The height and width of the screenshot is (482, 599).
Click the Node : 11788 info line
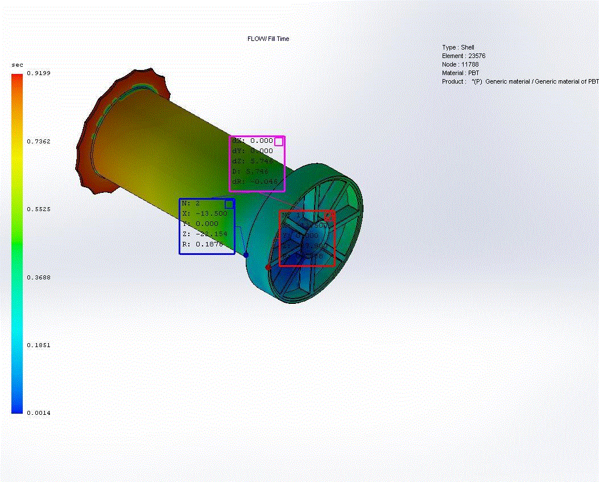(x=460, y=64)
